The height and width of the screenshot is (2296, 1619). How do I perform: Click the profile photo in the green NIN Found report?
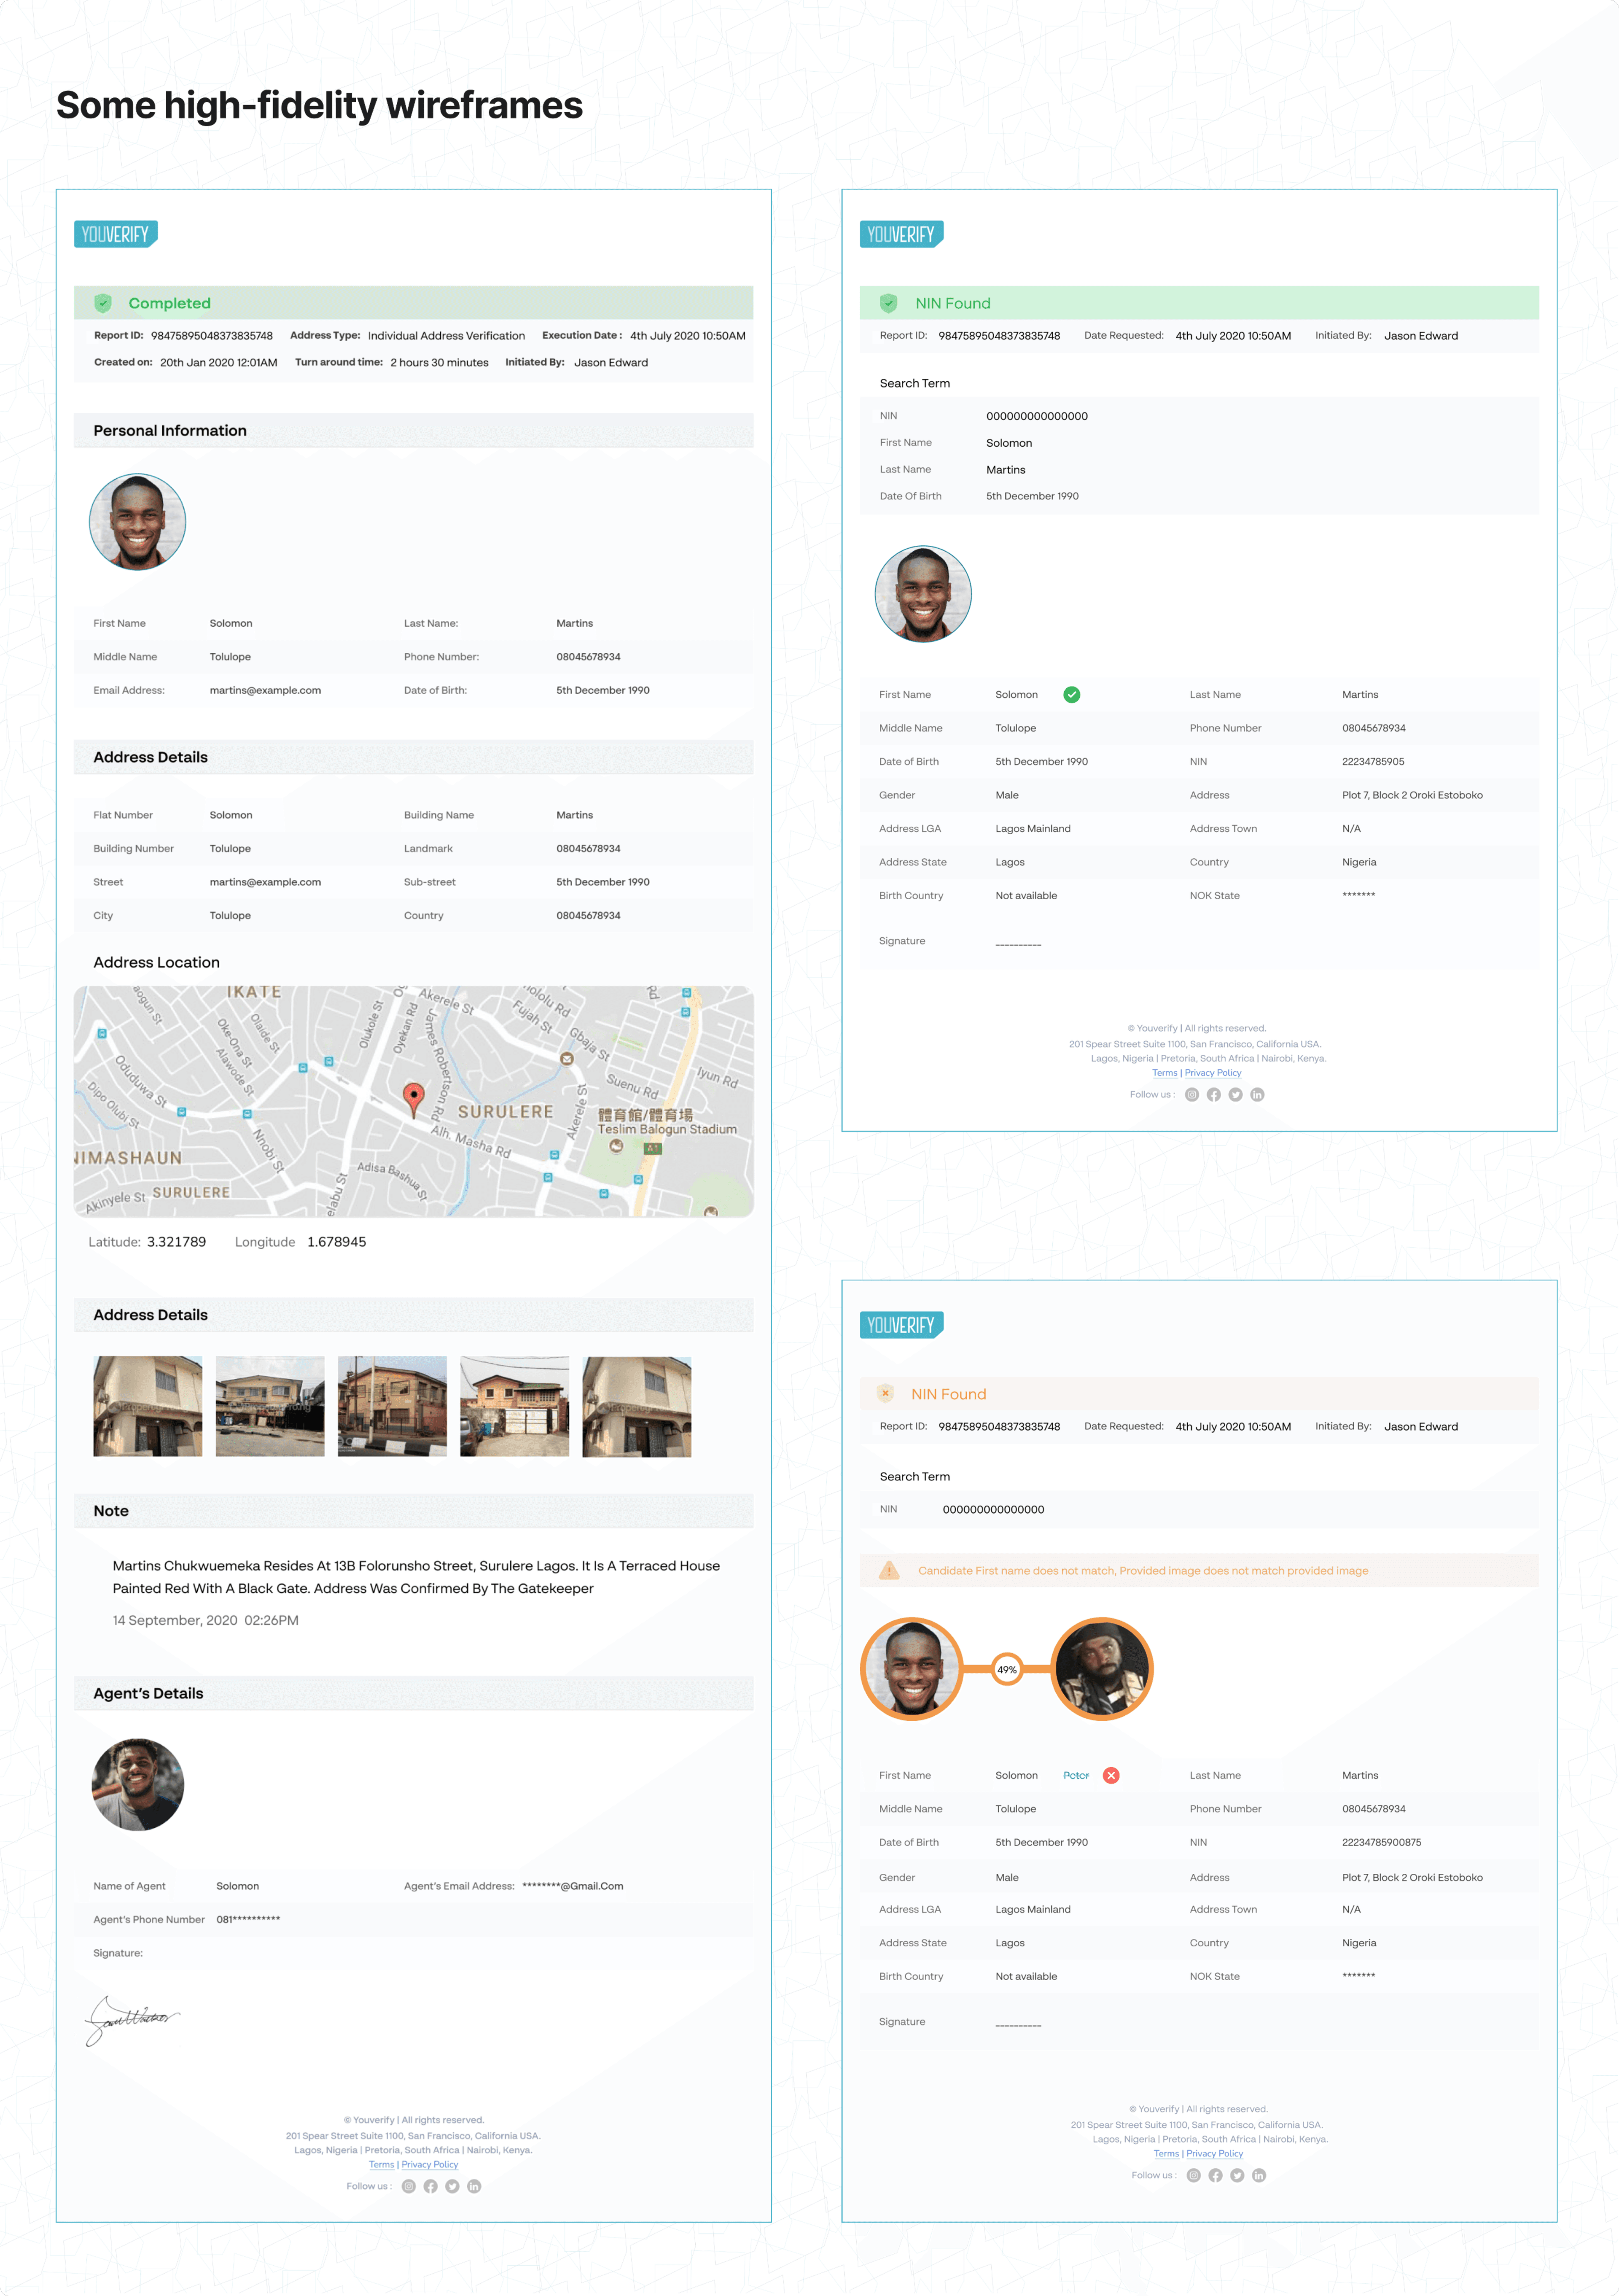coord(923,594)
